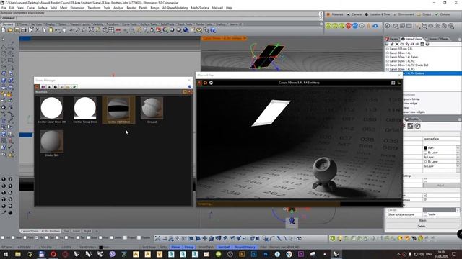This screenshot has height=259, width=462.
Task: Click the first orange icon in Scene Manager
Action: 37,87
